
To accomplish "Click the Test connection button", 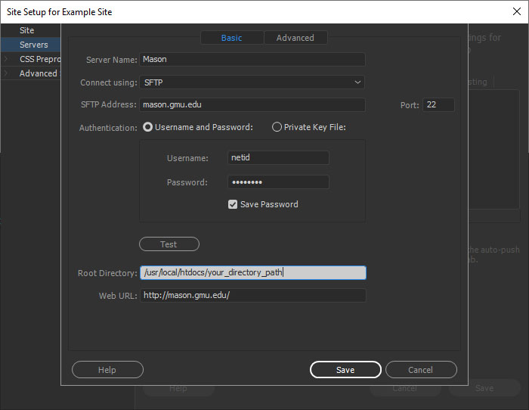I will (x=169, y=244).
